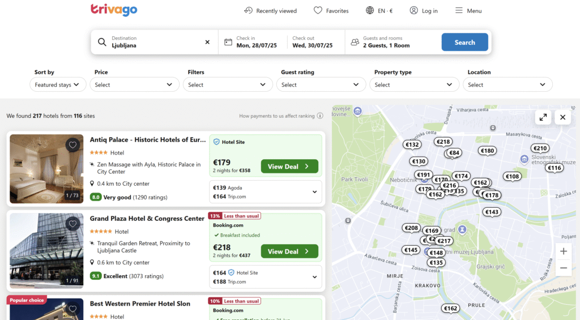Select the €148 map price marker
The image size is (580, 320).
coord(437,253)
